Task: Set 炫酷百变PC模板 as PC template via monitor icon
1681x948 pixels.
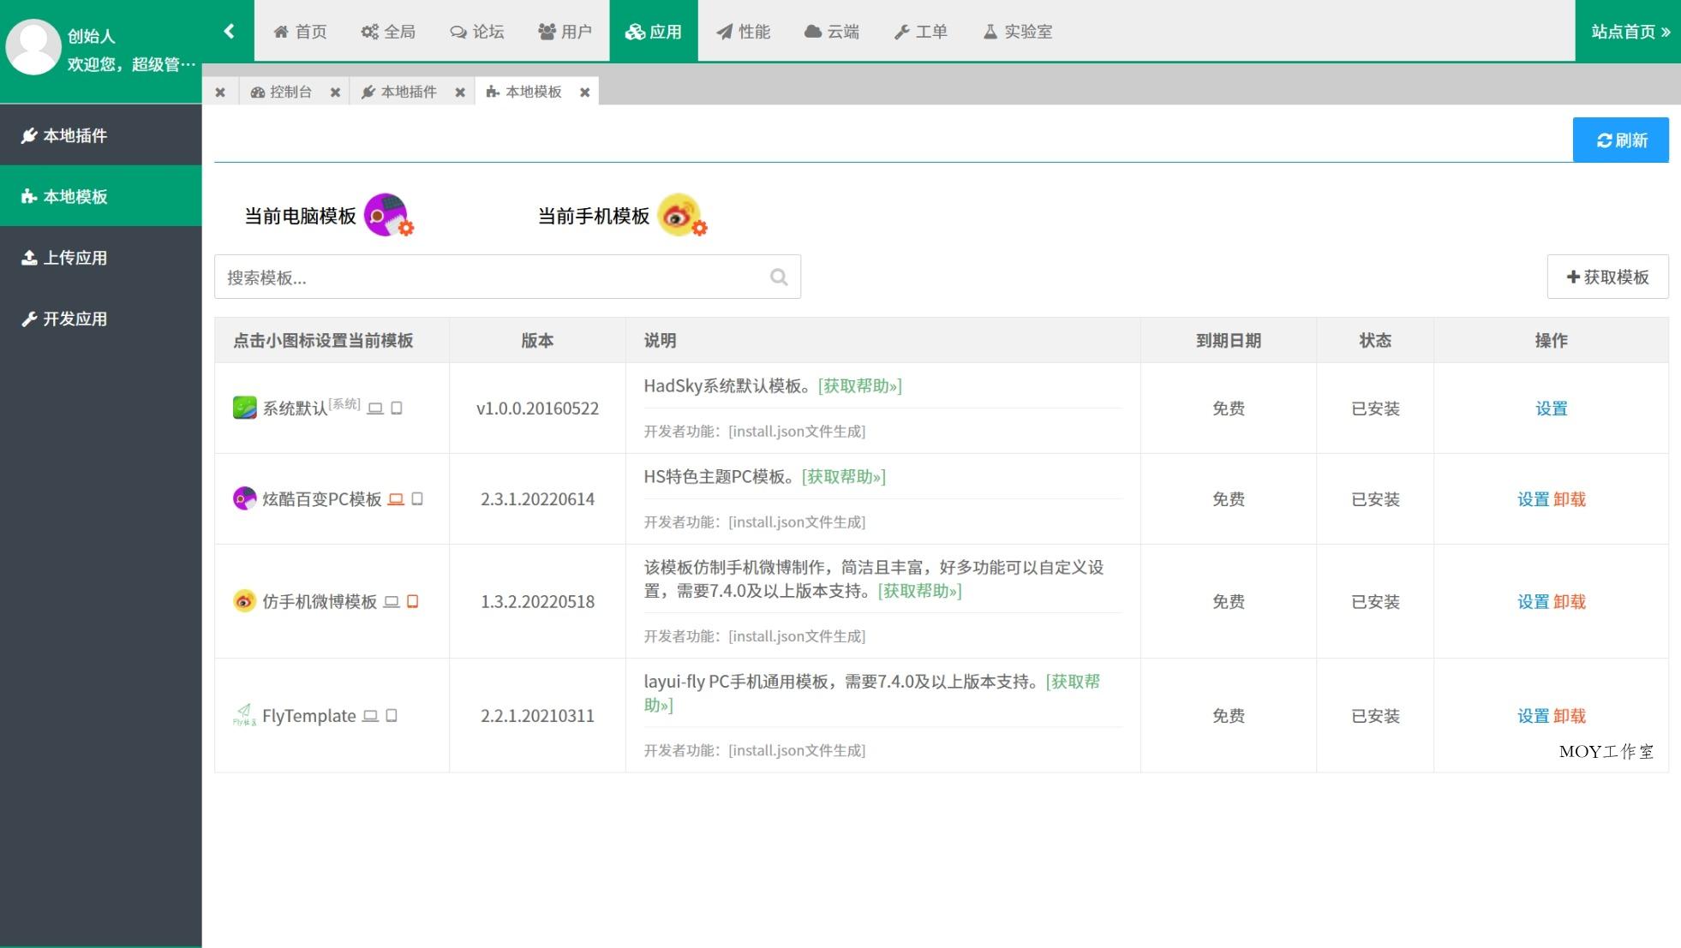Action: [x=395, y=498]
